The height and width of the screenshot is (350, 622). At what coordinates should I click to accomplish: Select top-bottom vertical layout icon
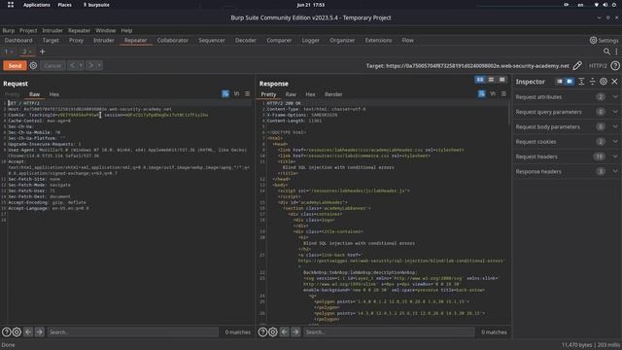(x=491, y=80)
